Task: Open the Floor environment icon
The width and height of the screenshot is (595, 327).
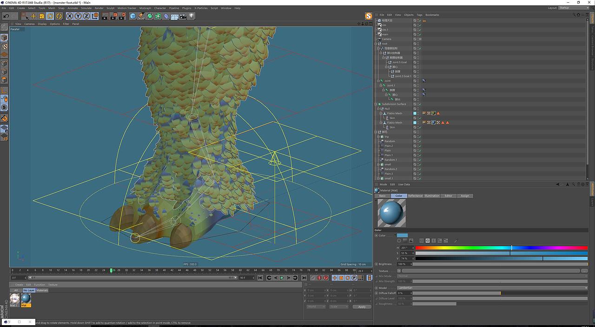Action: [175, 16]
